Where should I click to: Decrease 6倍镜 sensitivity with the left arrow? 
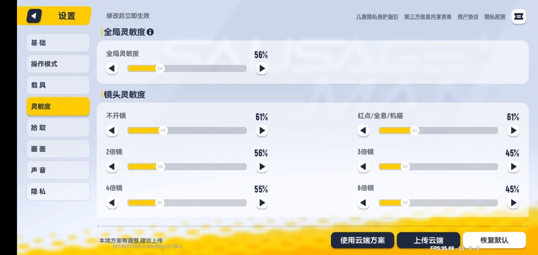[x=363, y=203]
